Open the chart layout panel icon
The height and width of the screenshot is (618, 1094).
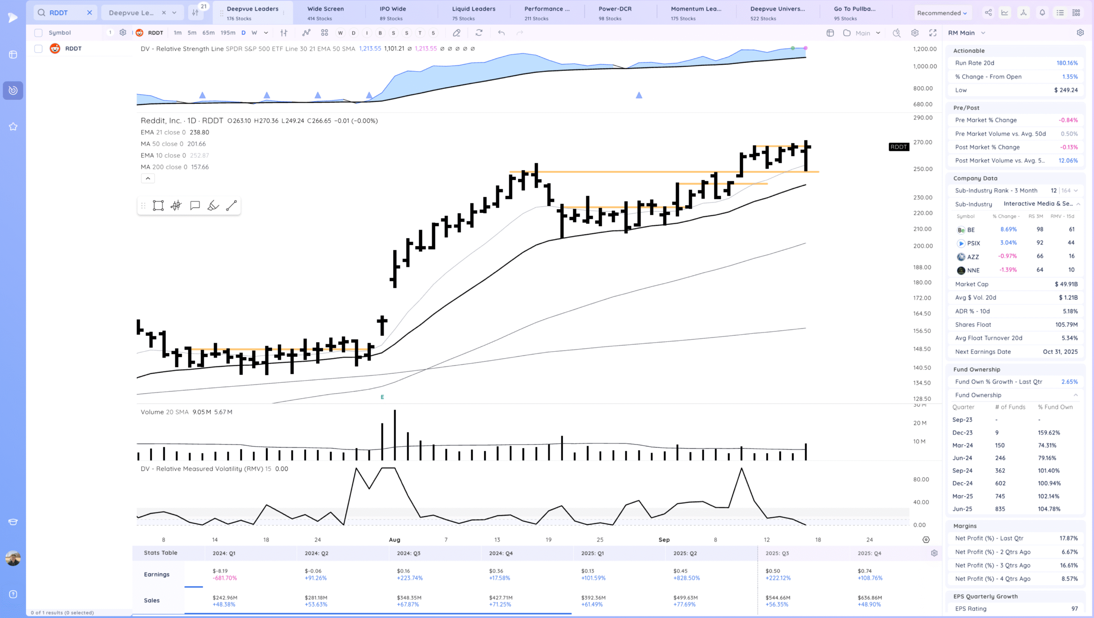[830, 33]
